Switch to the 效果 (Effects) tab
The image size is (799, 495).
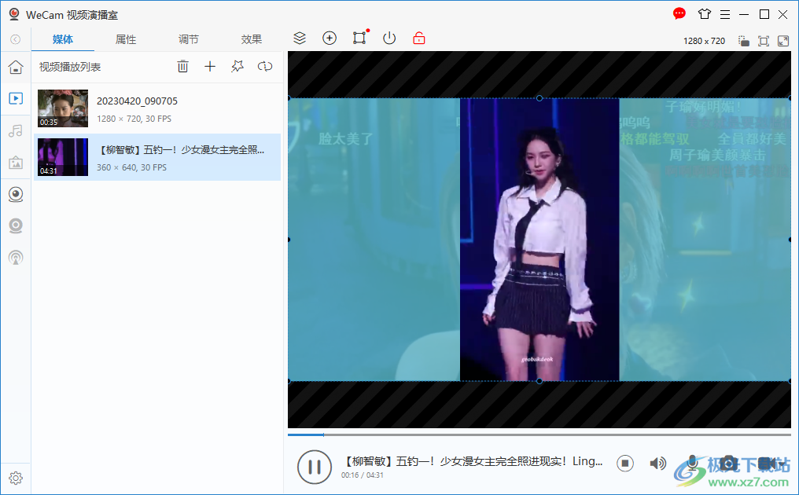point(251,38)
